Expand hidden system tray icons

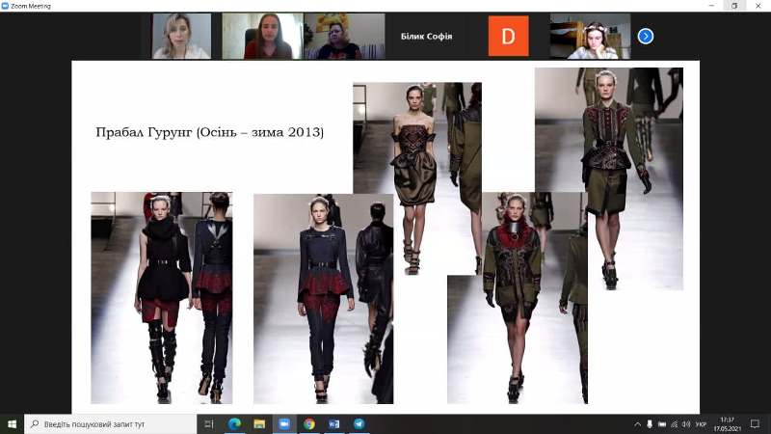(x=637, y=424)
